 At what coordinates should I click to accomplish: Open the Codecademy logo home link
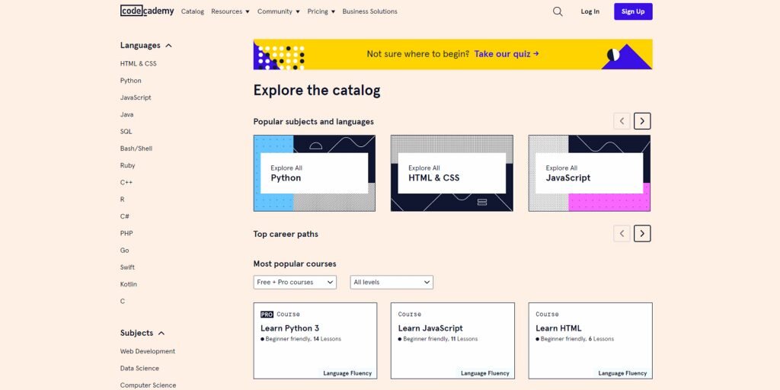tap(147, 11)
